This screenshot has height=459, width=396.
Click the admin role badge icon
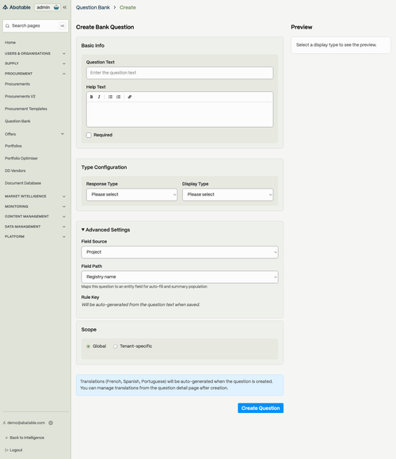click(56, 7)
